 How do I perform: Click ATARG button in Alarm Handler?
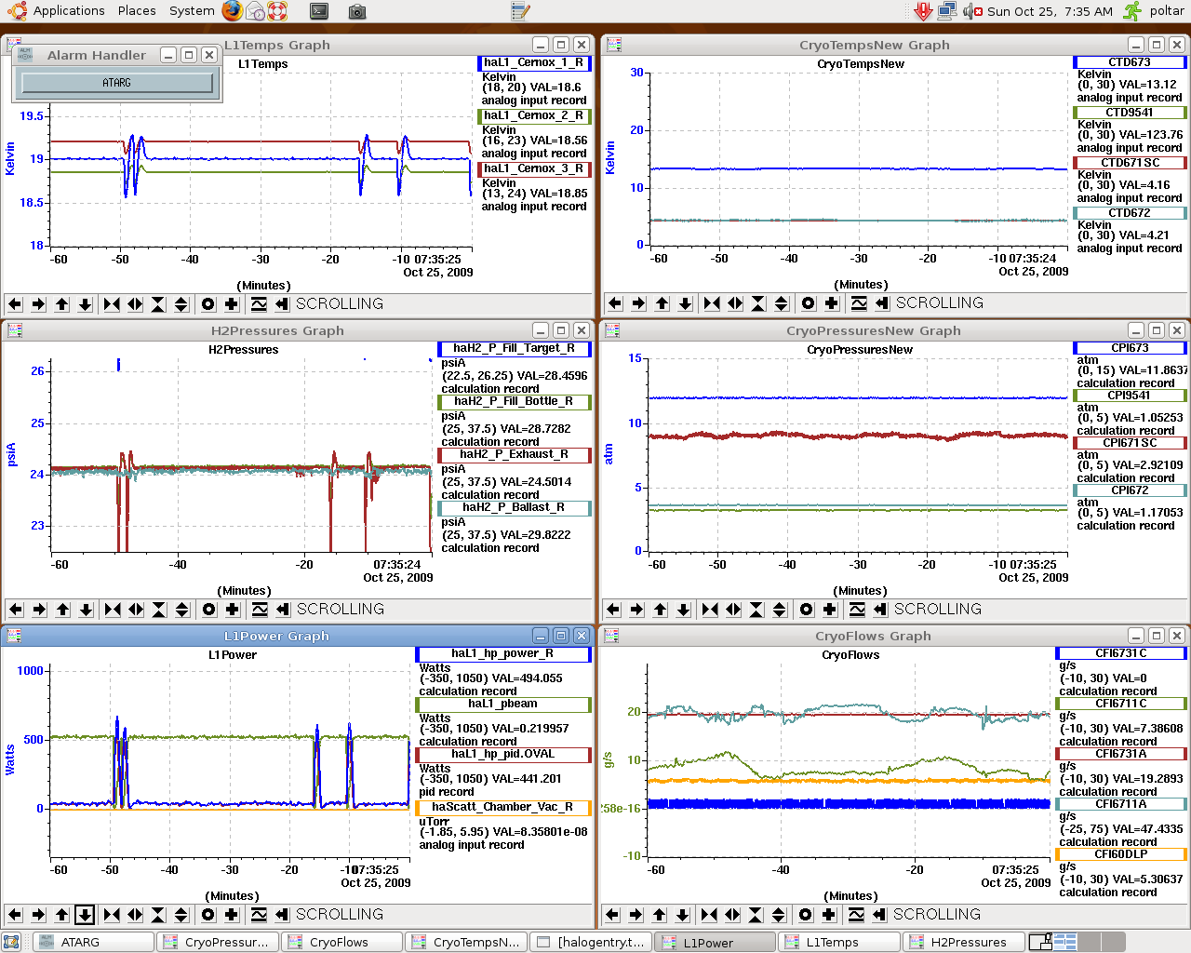(117, 83)
